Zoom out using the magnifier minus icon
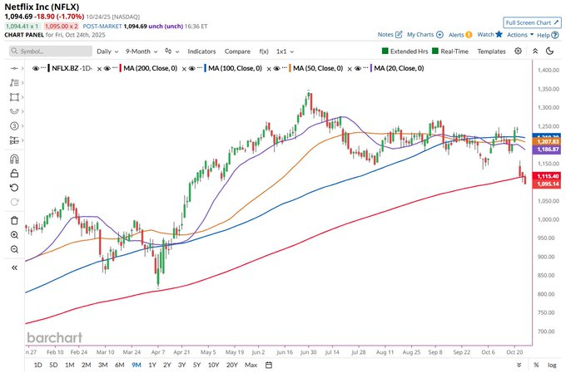The height and width of the screenshot is (373, 566). [x=14, y=249]
